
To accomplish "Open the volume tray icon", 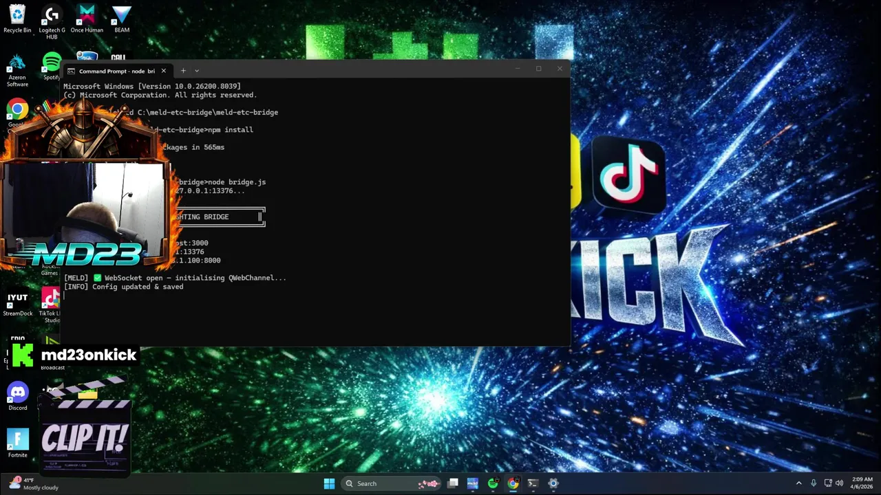I will [x=840, y=483].
